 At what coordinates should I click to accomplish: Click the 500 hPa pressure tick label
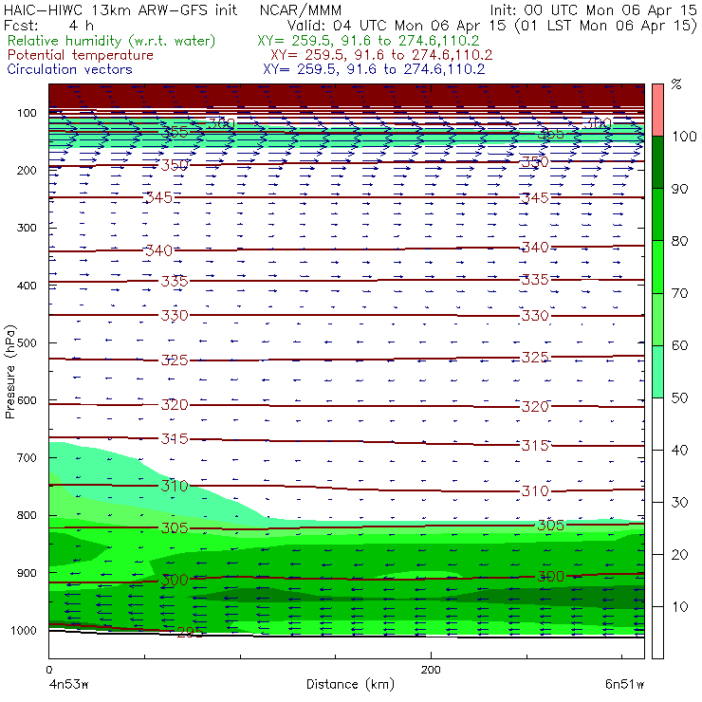pos(27,342)
